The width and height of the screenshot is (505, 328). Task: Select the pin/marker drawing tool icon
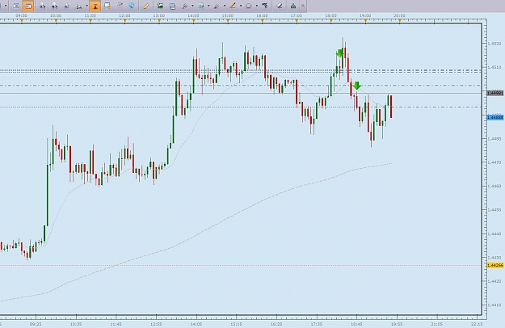185,6
